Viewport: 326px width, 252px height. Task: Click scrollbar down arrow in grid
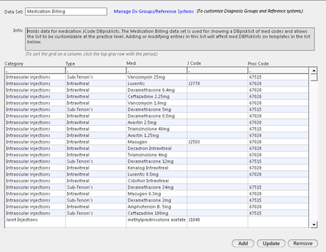pos(314,224)
